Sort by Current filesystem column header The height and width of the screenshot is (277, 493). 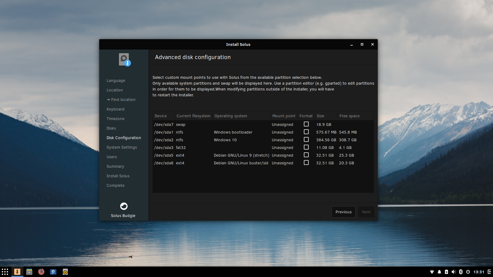pos(194,116)
